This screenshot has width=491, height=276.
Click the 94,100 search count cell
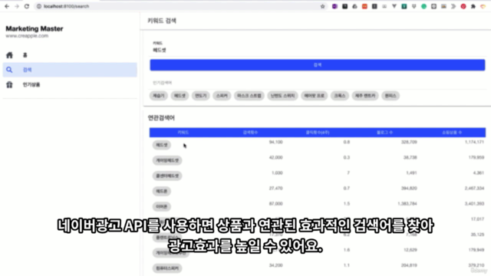click(x=275, y=142)
